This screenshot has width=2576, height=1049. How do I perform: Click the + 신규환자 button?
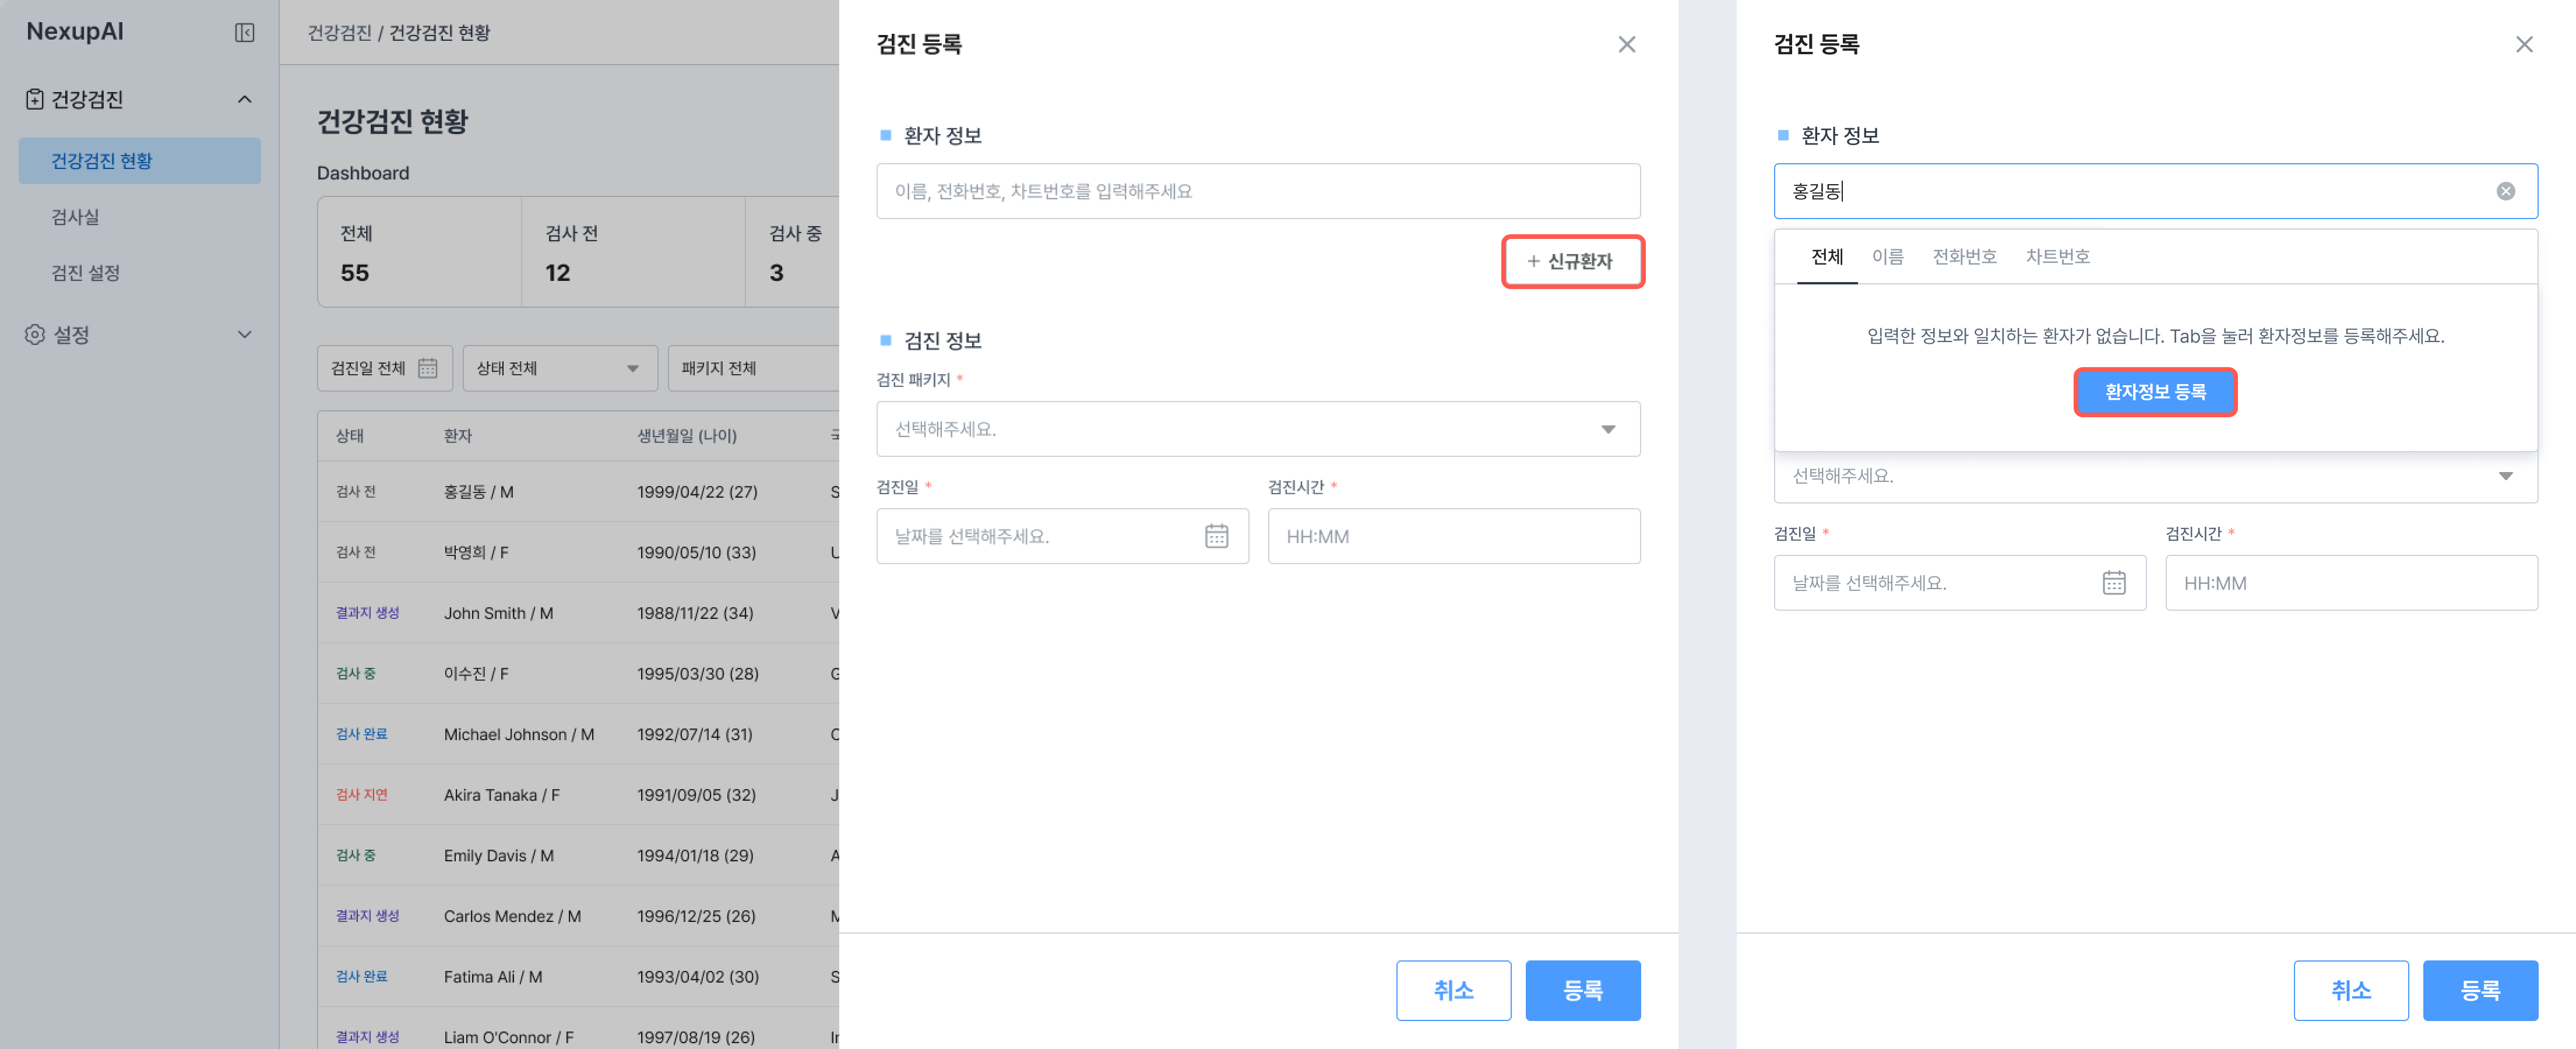(x=1572, y=261)
